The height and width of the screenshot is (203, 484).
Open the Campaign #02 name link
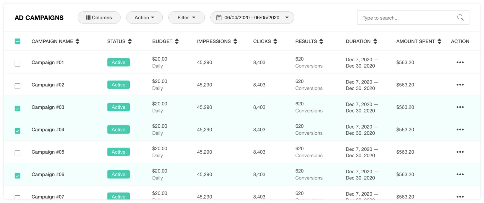[48, 85]
